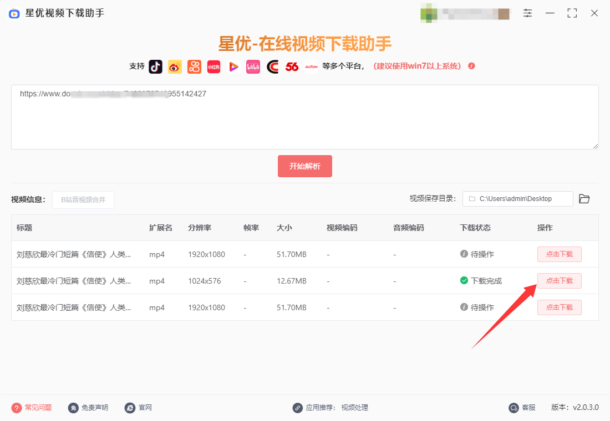Viewport: 610px width, 421px height.
Task: Select the 56 video platform icon
Action: (292, 66)
